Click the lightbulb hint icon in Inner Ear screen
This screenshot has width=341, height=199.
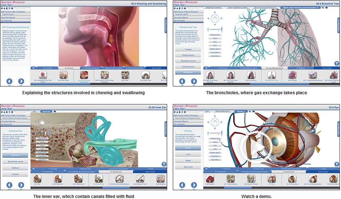(164, 164)
